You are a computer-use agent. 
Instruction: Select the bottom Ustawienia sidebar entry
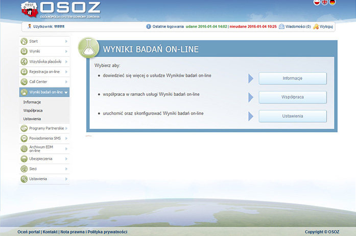point(44,179)
